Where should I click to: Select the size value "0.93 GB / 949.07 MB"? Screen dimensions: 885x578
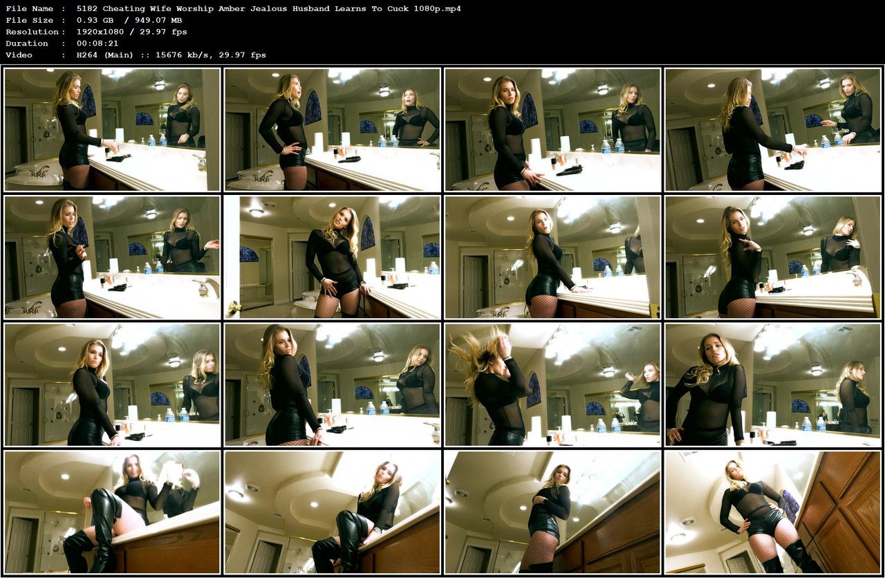pos(129,20)
